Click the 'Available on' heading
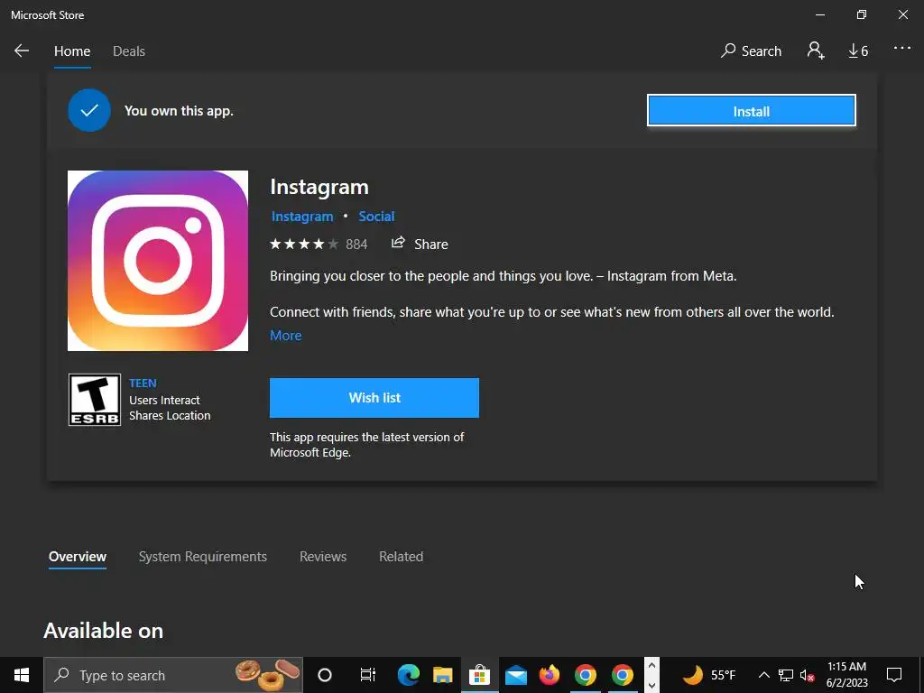The image size is (924, 693). click(103, 631)
